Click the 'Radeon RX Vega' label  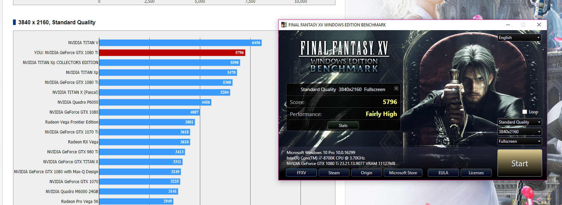pyautogui.click(x=83, y=142)
